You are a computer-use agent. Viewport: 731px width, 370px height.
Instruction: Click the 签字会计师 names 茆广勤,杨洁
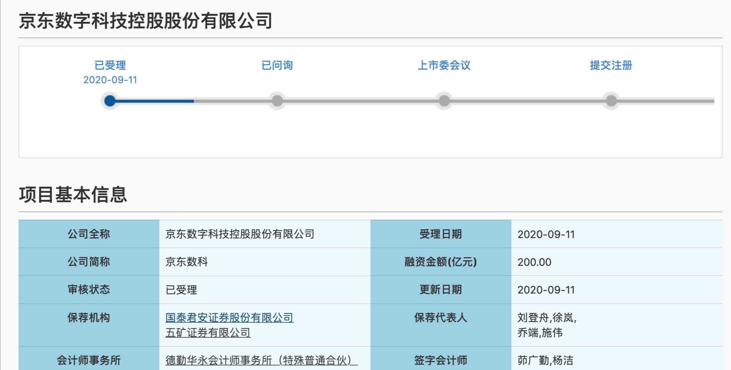pos(545,360)
